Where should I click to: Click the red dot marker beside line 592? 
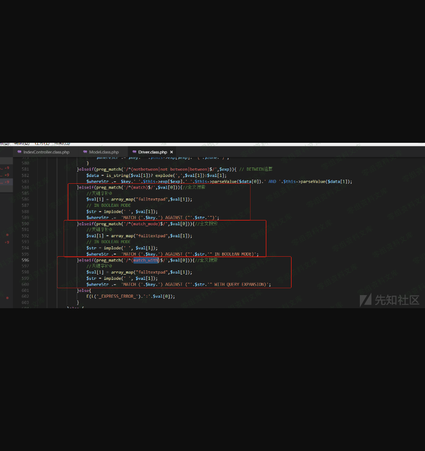pyautogui.click(x=7, y=235)
